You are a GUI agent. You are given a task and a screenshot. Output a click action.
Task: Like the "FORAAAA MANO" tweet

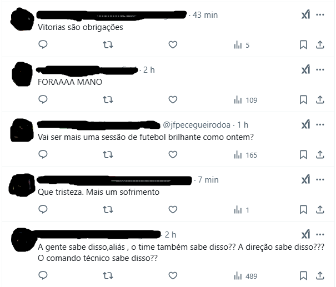coord(173,99)
